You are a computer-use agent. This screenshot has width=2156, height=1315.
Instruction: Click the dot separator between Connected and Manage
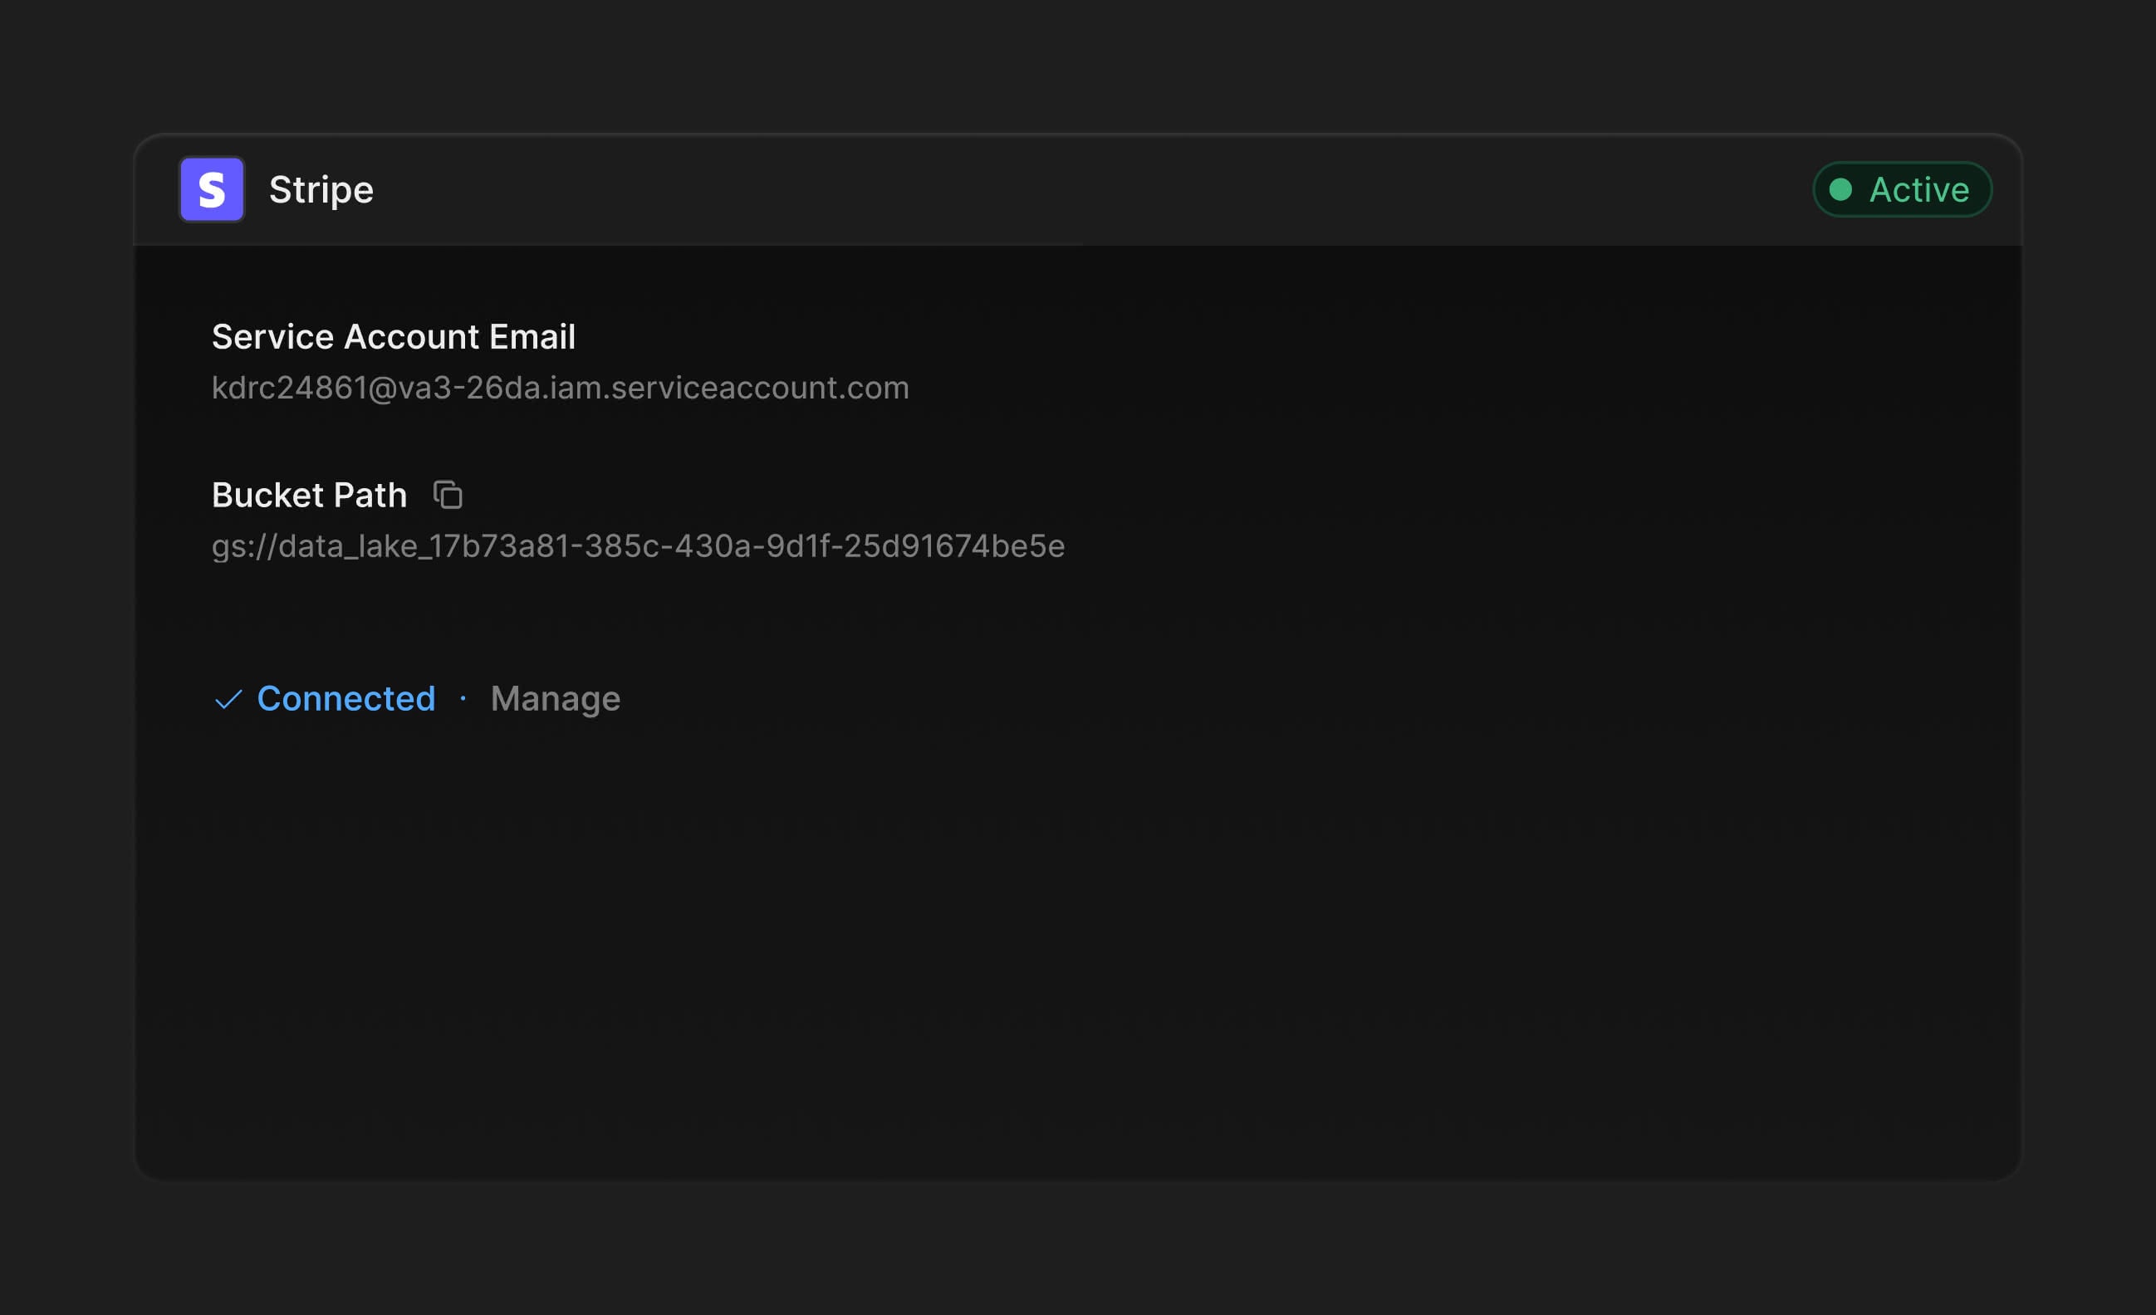point(463,699)
